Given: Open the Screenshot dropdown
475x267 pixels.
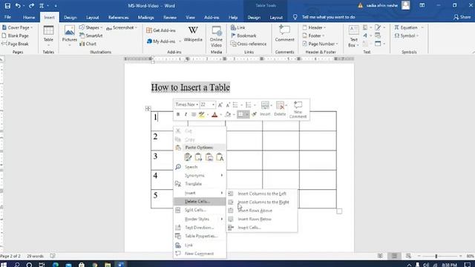Looking at the screenshot, I should [x=122, y=27].
